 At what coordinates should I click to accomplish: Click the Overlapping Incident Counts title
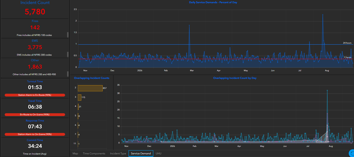click(x=92, y=78)
